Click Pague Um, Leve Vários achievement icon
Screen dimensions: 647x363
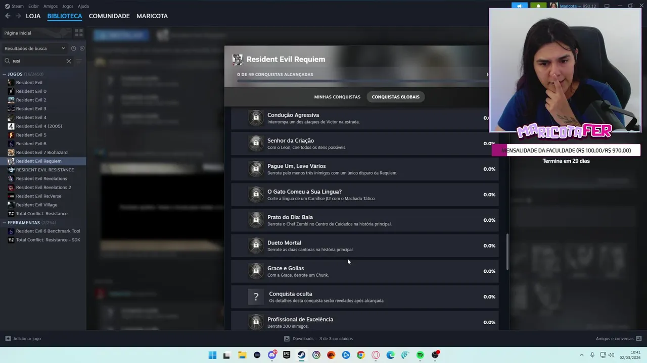(x=256, y=169)
